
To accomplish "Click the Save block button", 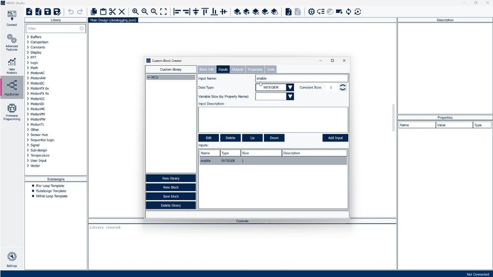I will pyautogui.click(x=171, y=196).
